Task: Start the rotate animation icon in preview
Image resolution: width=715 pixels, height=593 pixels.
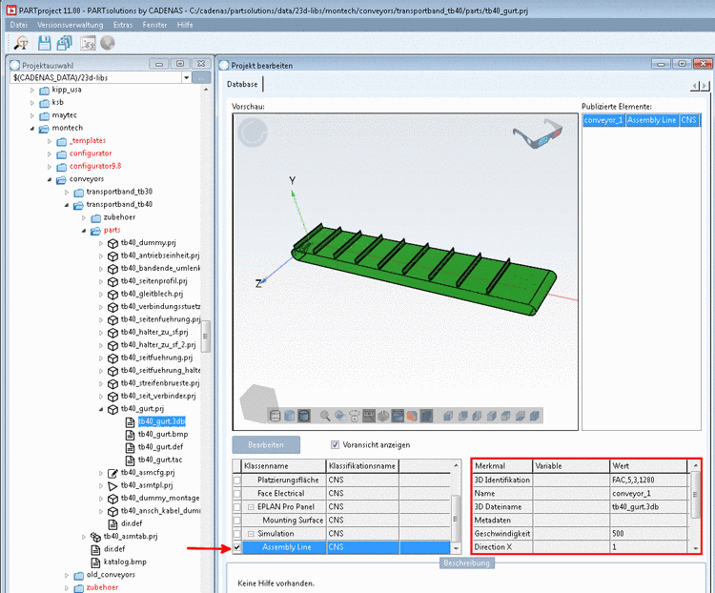Action: [x=355, y=416]
